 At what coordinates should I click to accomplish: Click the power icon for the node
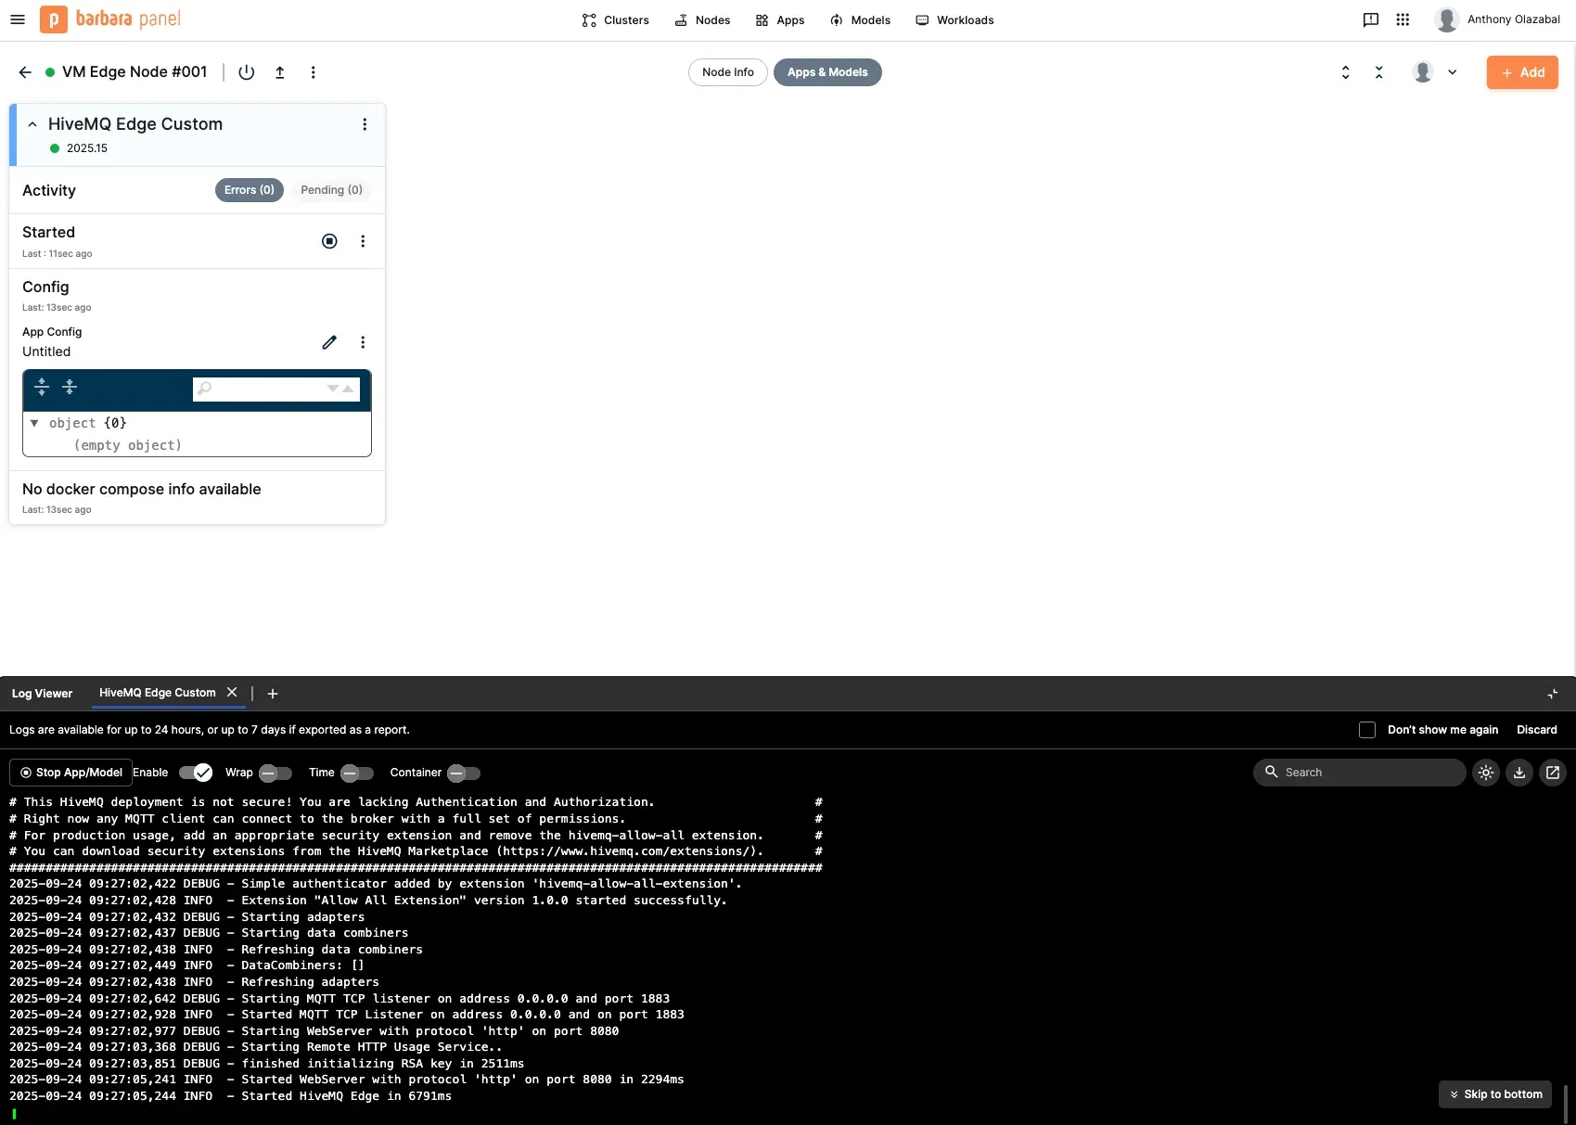pyautogui.click(x=246, y=72)
